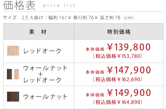This screenshot has width=166, height=109.
Task: Click tax-included price ￥164,890
Action: coord(118,102)
